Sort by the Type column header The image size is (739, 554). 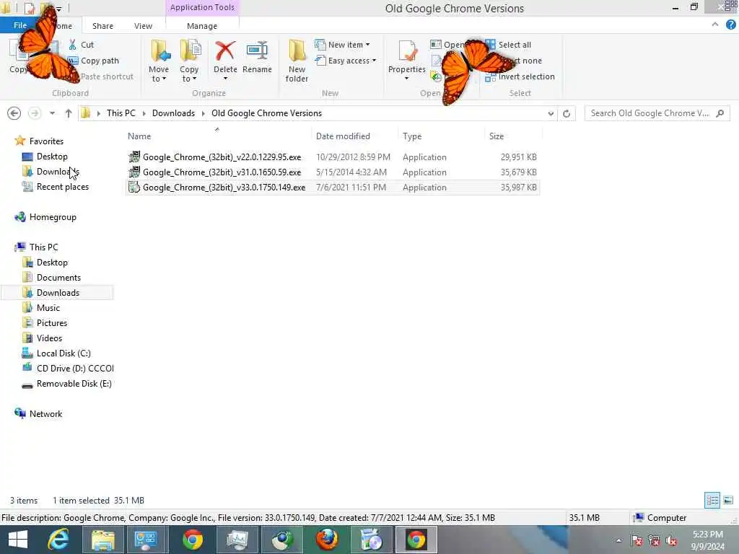click(x=412, y=136)
